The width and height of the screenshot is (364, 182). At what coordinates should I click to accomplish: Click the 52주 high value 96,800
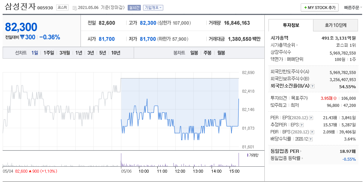(x=333, y=105)
